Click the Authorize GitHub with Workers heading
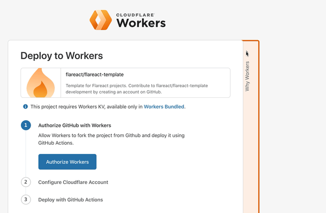 tap(75, 125)
